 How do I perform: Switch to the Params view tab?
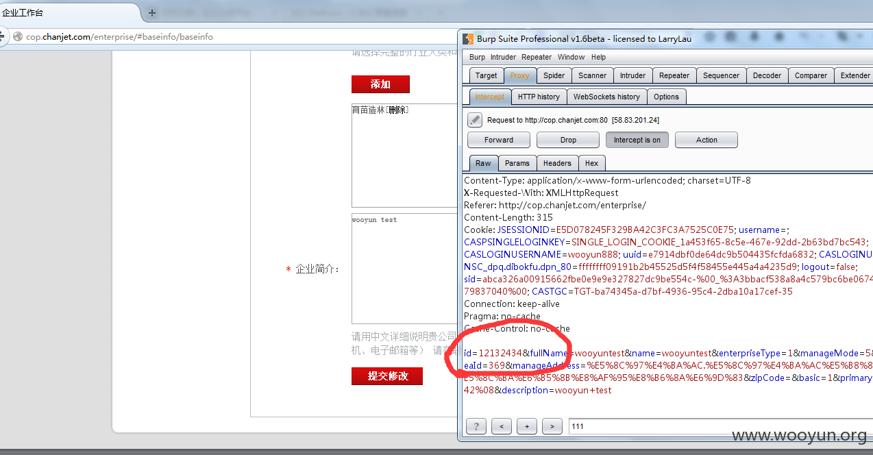(517, 163)
